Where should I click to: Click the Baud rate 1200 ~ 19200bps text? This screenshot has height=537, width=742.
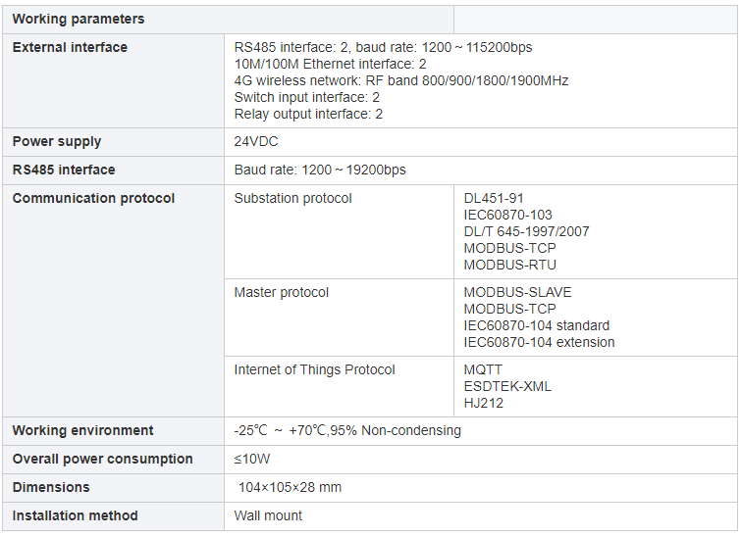320,171
